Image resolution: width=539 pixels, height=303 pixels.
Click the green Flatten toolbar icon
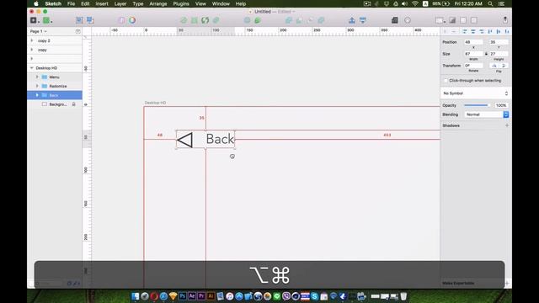click(216, 20)
